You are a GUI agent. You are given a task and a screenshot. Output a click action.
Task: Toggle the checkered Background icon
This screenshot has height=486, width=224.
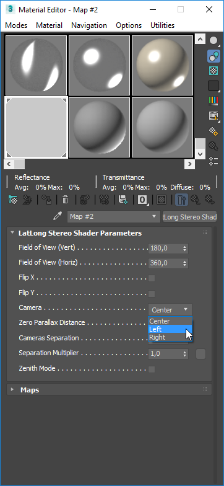[213, 71]
